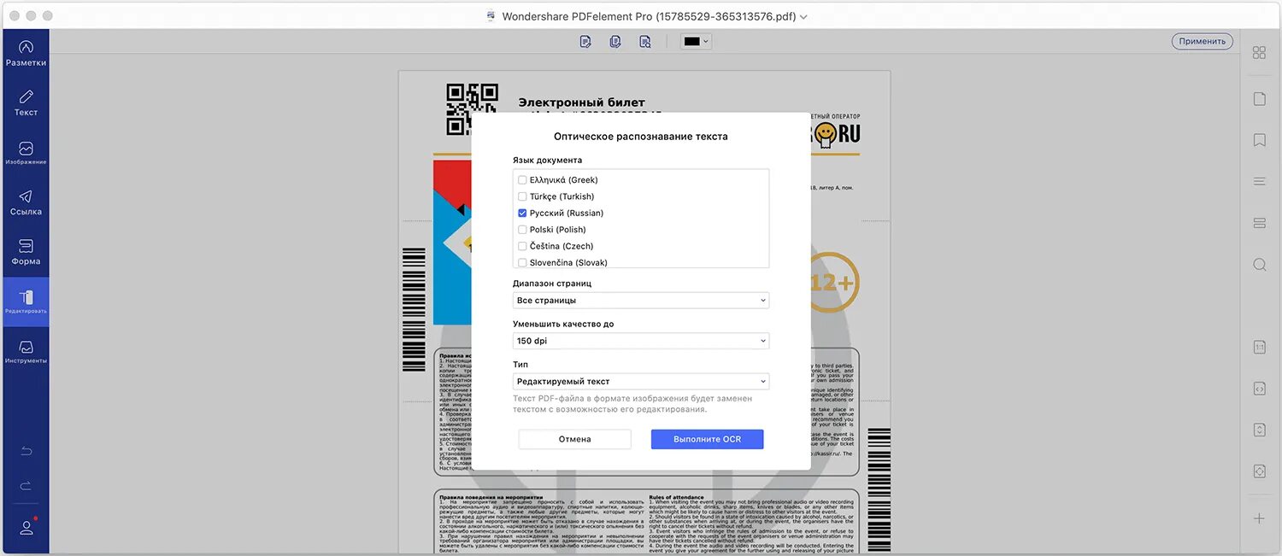Click the Выполните OCR button
The image size is (1282, 556).
(x=707, y=439)
